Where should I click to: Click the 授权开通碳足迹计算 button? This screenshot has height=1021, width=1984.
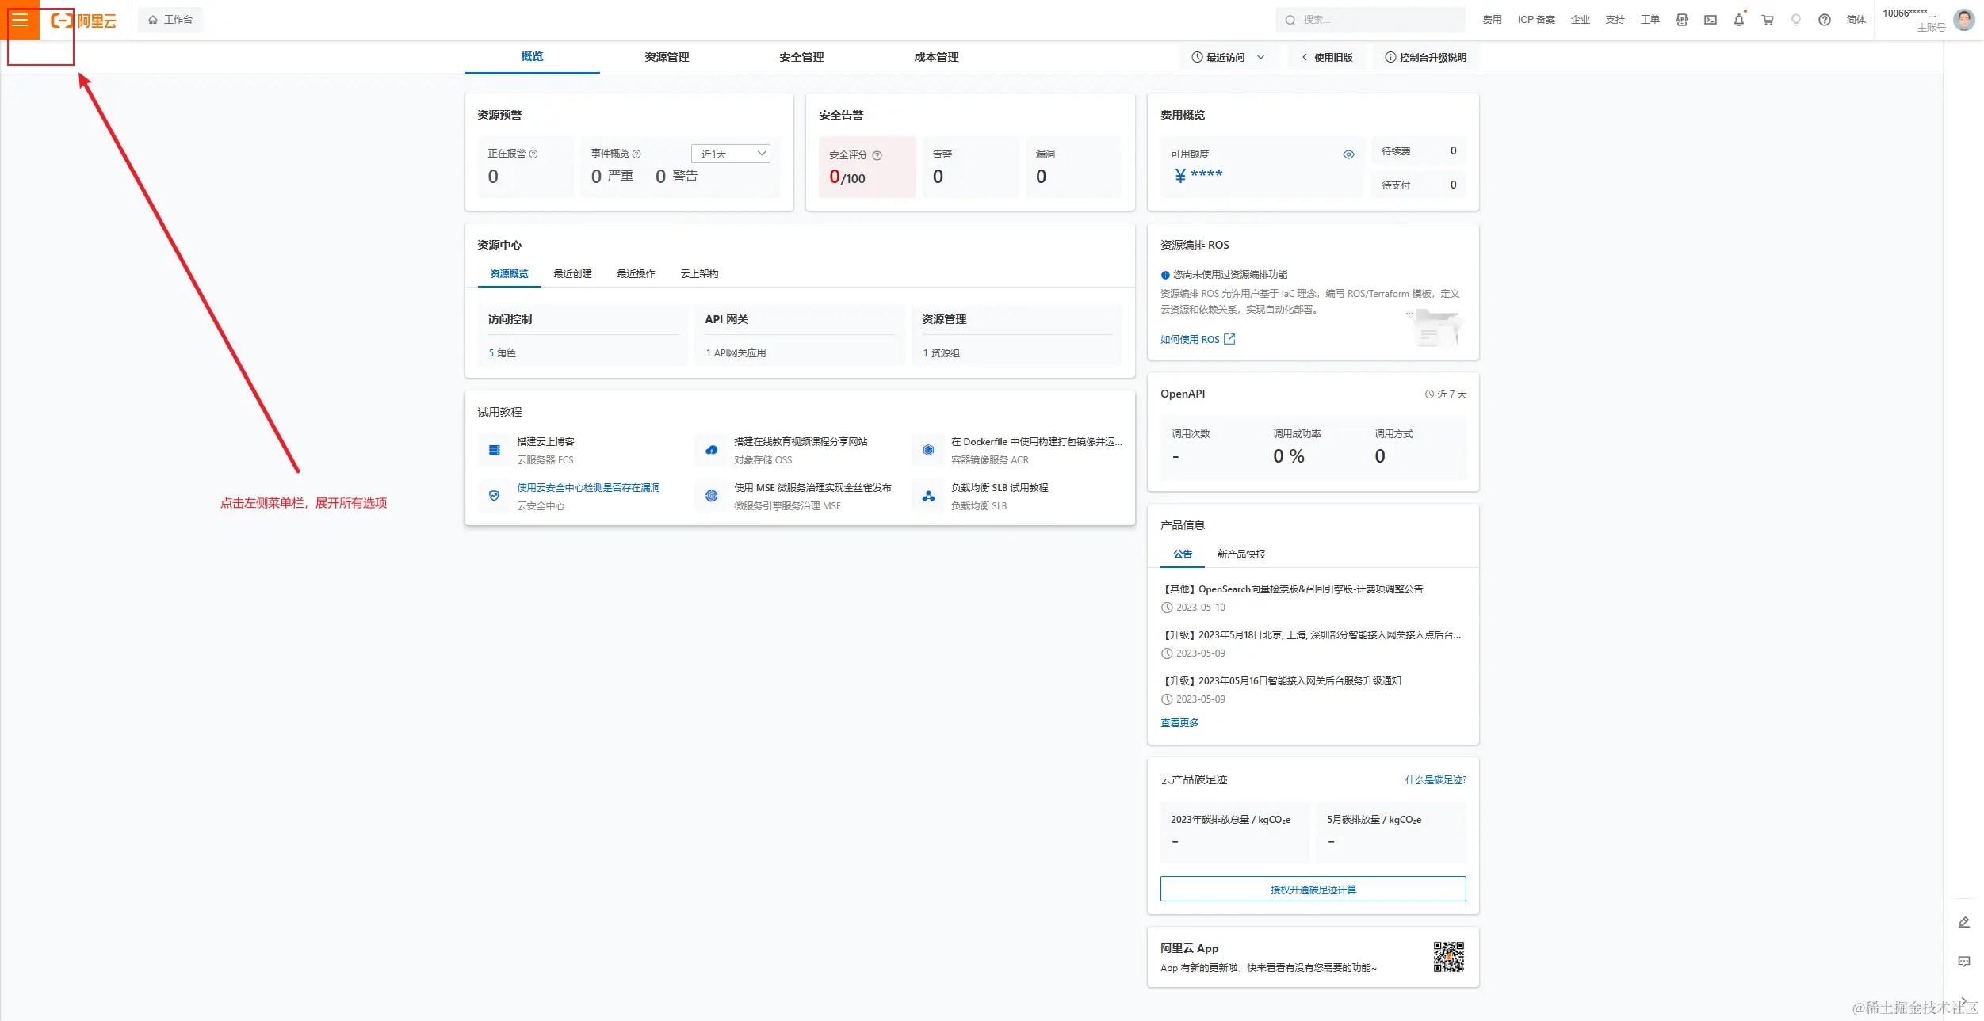coord(1313,889)
